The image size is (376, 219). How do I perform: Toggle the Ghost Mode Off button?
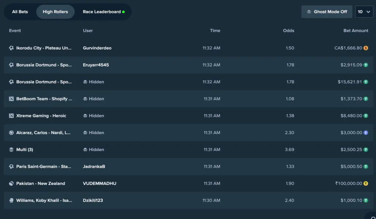point(326,12)
